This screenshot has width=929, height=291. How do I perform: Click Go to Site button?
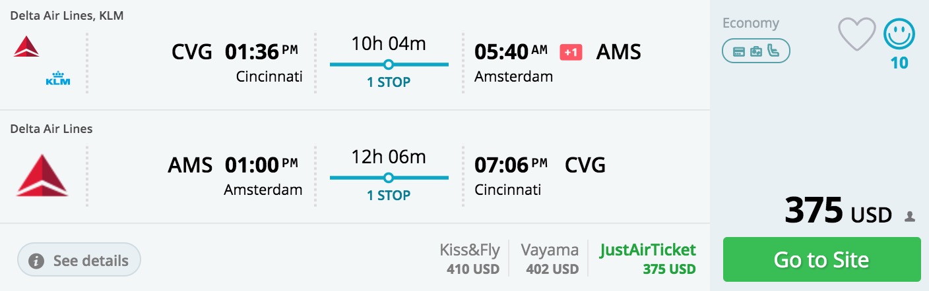[x=821, y=259]
